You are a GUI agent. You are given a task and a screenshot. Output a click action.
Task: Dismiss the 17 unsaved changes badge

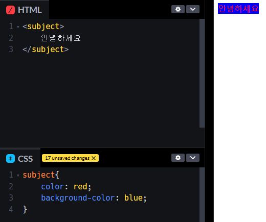pos(94,158)
